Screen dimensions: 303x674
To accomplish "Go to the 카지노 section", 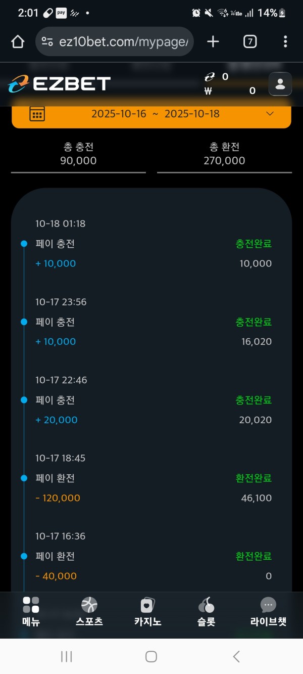I will (147, 611).
